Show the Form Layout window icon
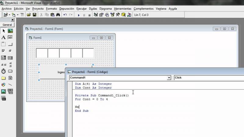The height and width of the screenshot is (137, 244). point(107,15)
